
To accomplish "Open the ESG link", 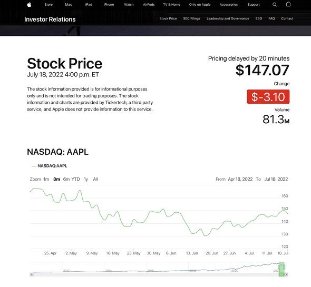I will [259, 18].
